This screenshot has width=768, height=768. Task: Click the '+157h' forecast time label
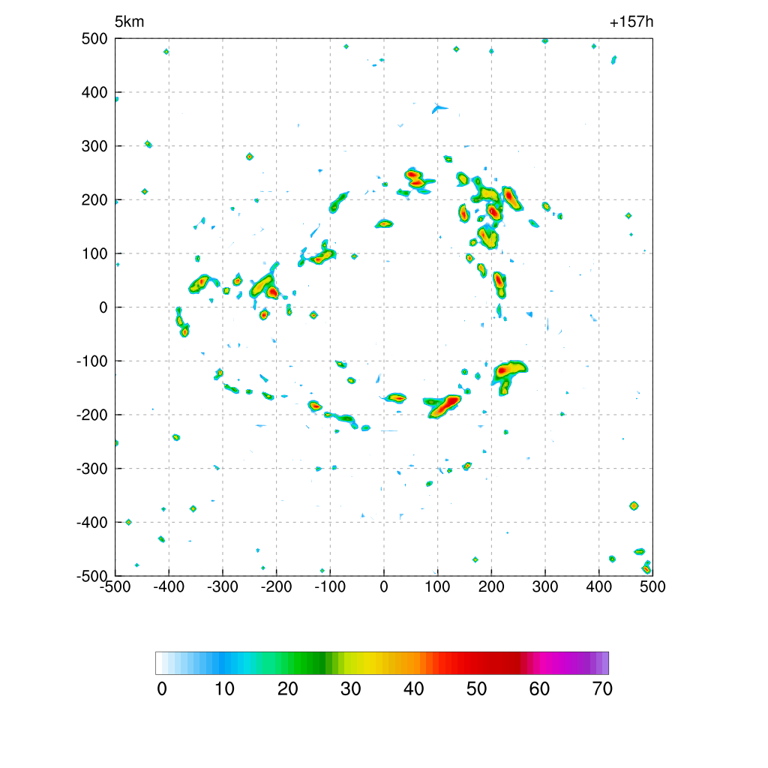(x=631, y=22)
